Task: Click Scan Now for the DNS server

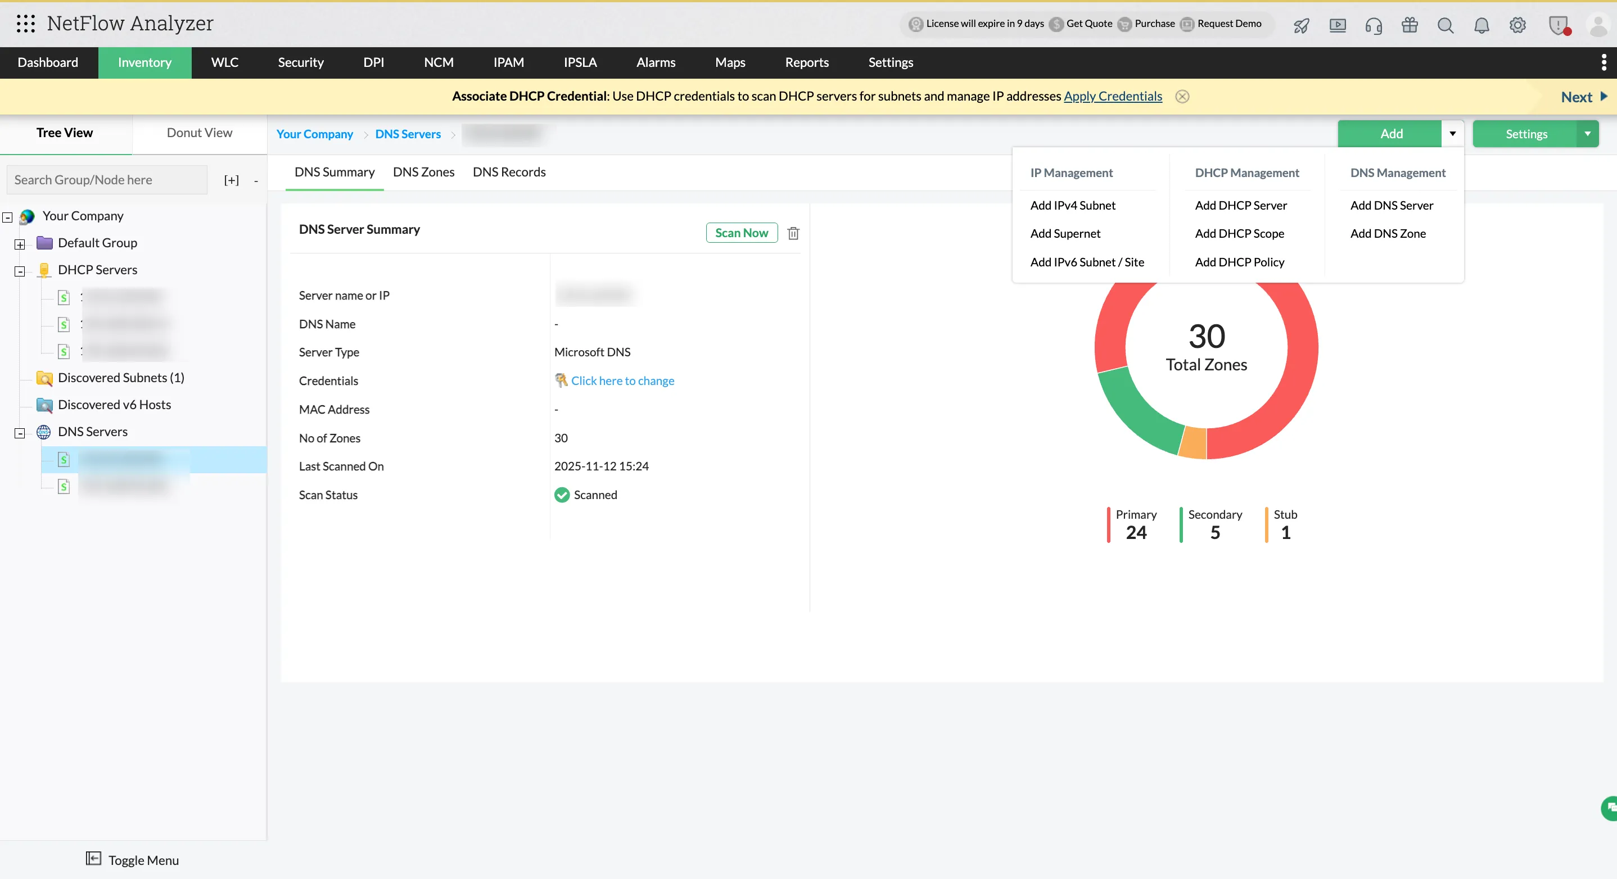Action: click(x=742, y=233)
